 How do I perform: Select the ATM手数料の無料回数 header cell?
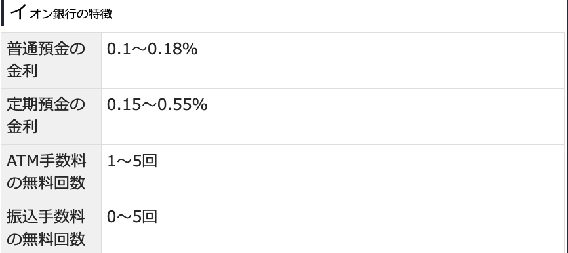(51, 172)
